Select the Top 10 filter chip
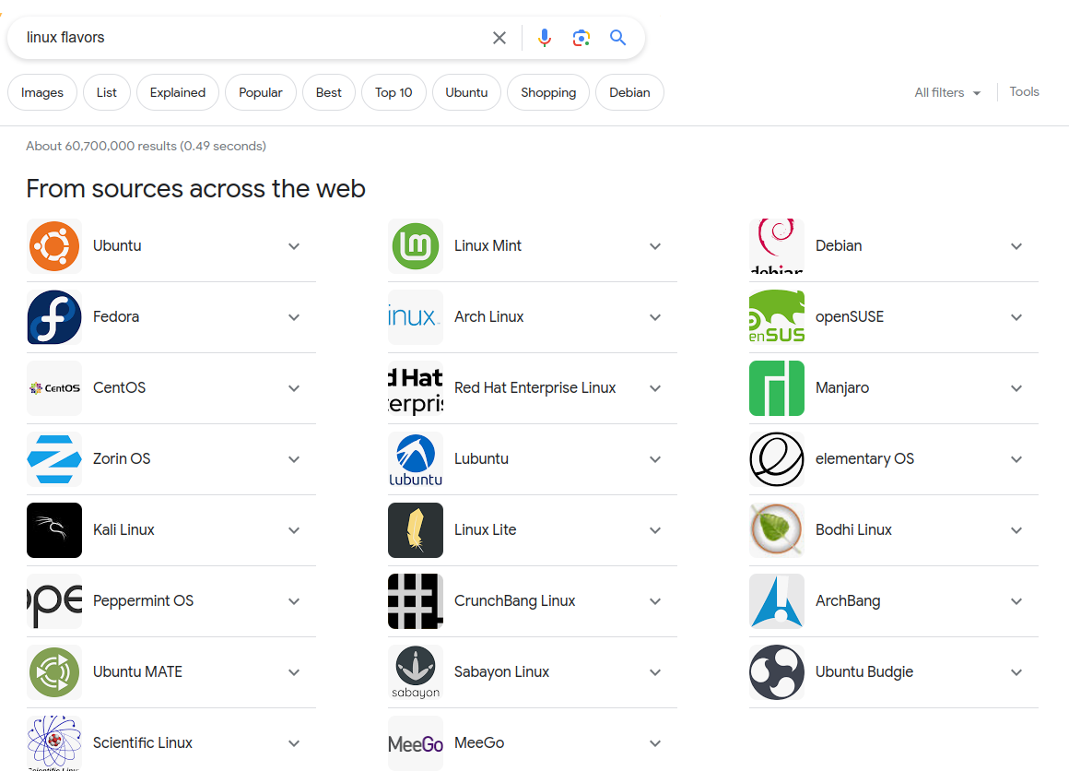 [x=394, y=92]
